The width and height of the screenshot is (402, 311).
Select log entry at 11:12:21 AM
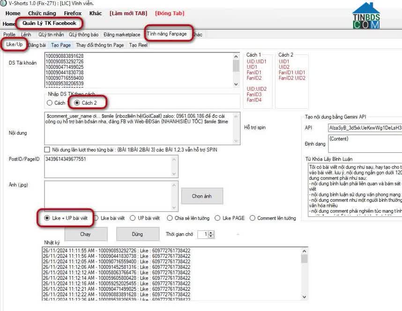click(117, 289)
